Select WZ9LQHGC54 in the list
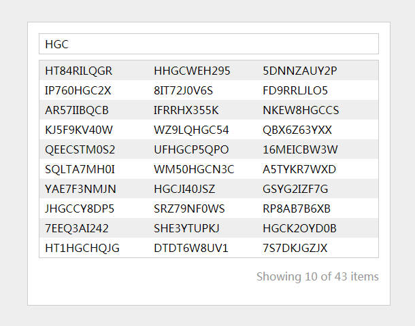415x326 pixels. click(191, 130)
